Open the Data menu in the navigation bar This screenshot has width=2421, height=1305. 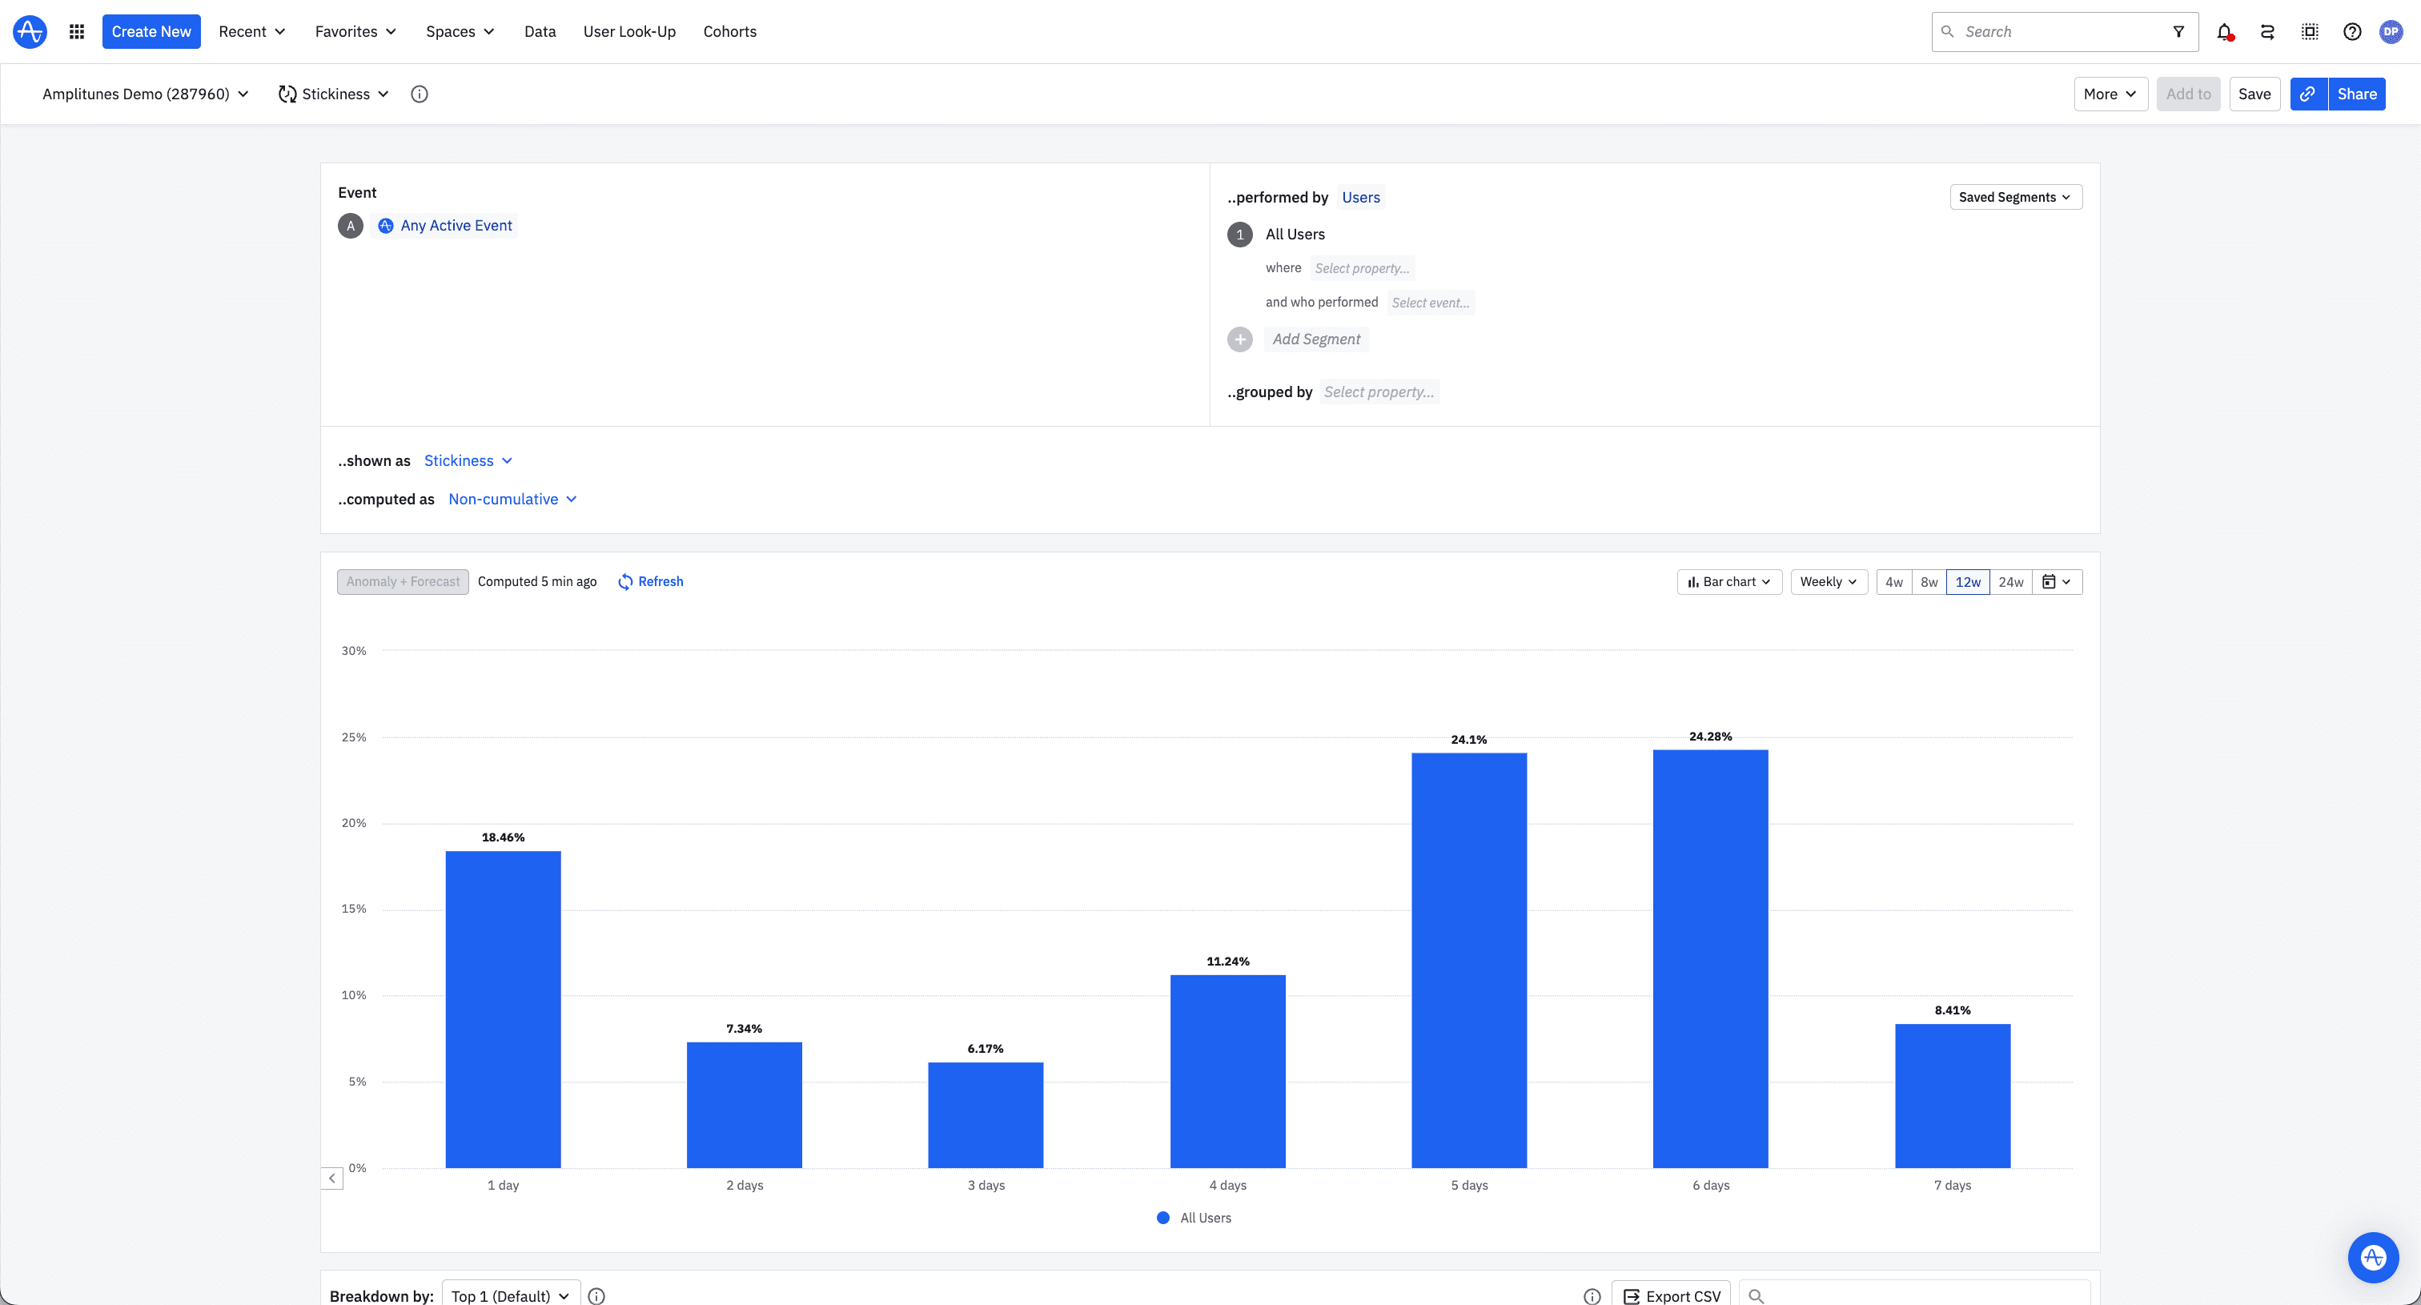[540, 31]
